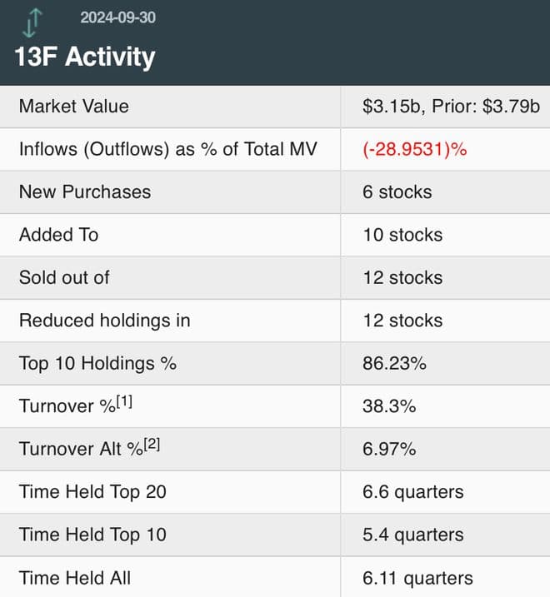Click the 86.23% holdings value

coord(394,364)
